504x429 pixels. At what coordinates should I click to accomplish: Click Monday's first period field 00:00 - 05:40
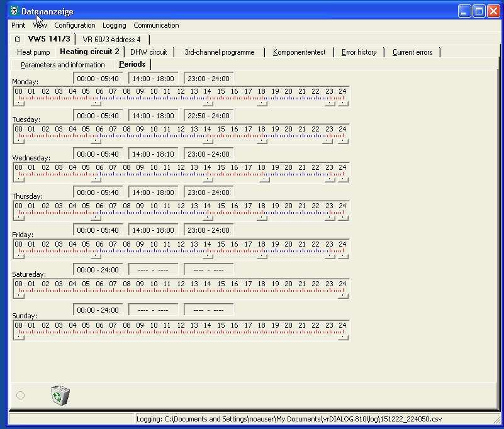pos(98,80)
